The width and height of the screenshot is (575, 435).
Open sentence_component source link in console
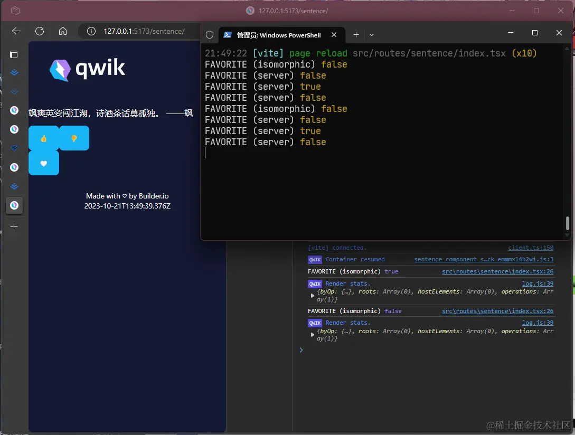(x=484, y=259)
